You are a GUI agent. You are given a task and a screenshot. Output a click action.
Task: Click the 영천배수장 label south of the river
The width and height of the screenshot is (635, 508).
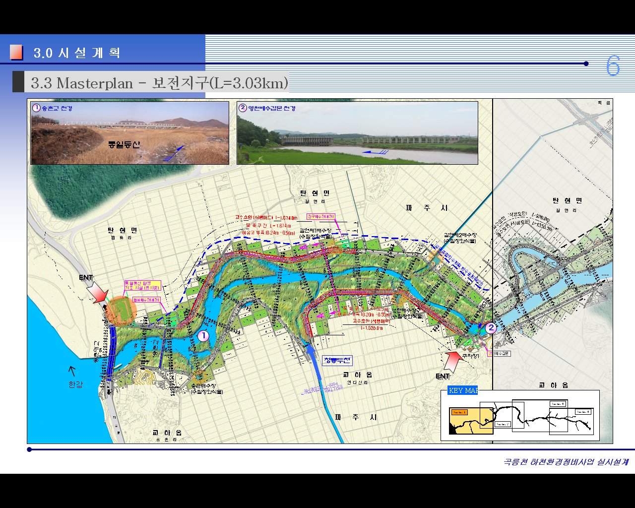[408, 313]
